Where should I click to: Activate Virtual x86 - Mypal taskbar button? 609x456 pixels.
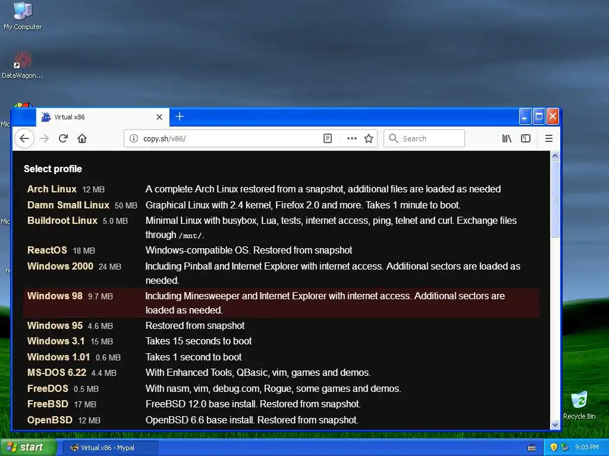(110, 448)
